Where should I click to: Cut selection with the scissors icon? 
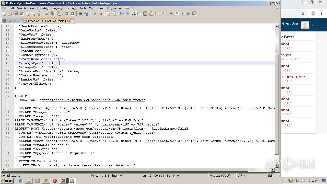[x=47, y=14]
